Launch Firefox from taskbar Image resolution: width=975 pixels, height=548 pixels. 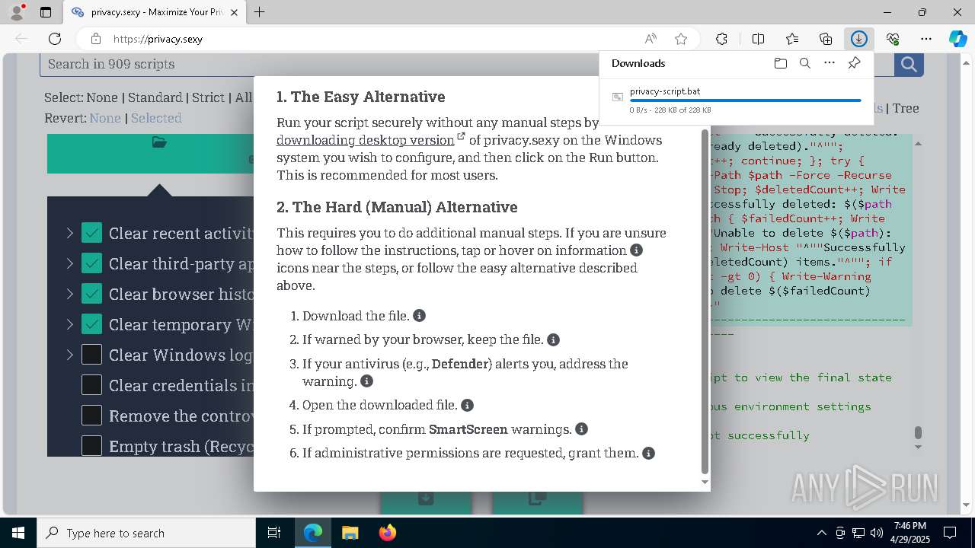(387, 533)
